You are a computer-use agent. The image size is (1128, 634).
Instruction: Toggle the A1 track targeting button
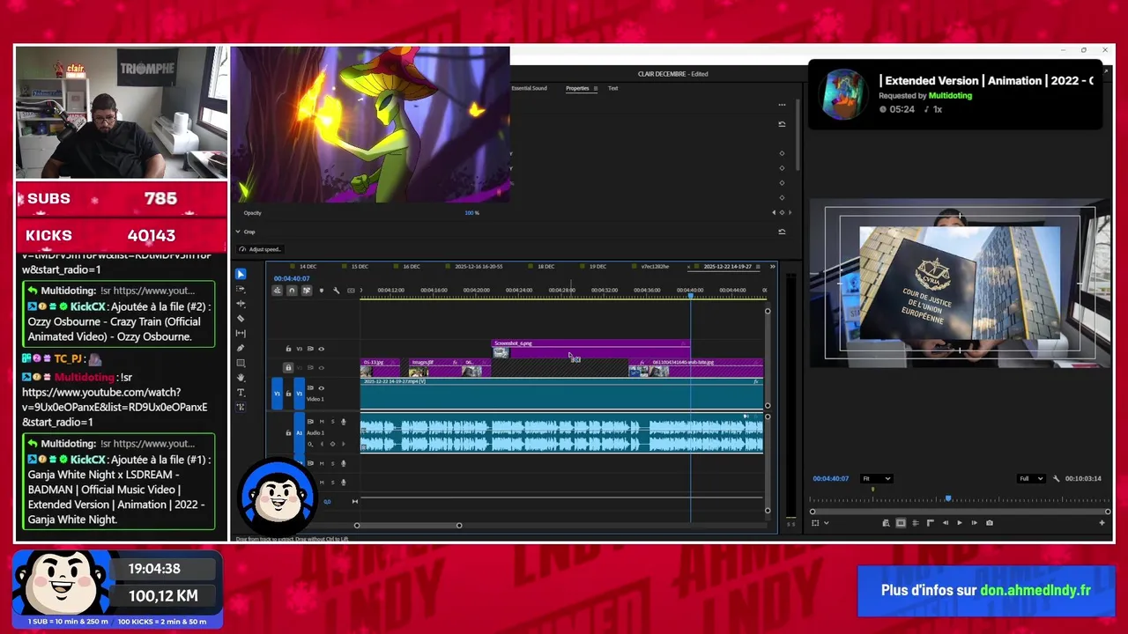pos(299,433)
